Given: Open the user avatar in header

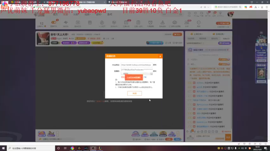Looking at the screenshot, I should pyautogui.click(x=231, y=14).
